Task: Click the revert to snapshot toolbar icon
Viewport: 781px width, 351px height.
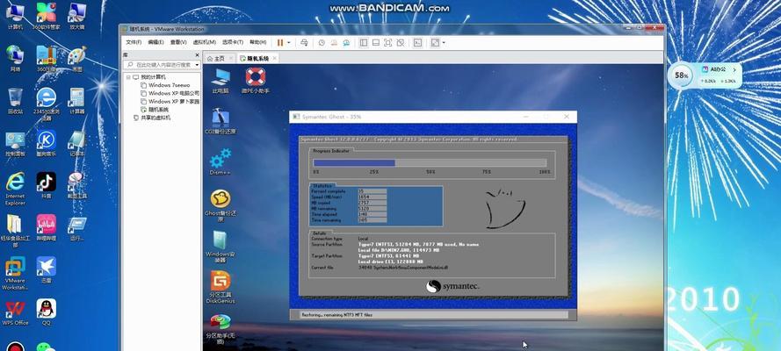Action: pos(334,43)
